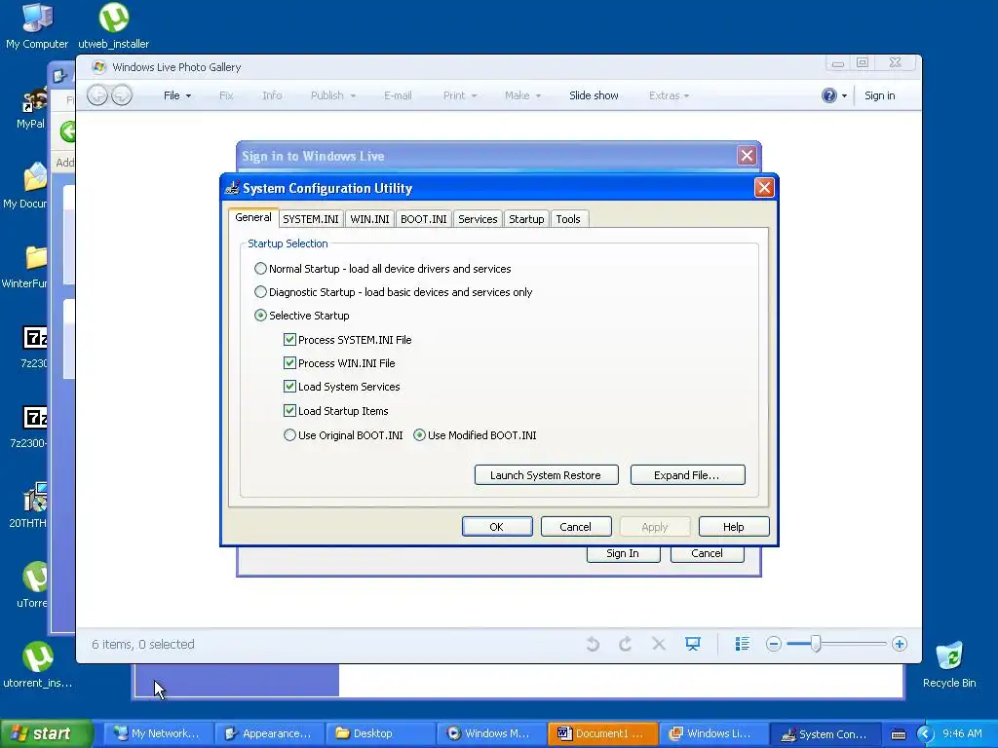Switch to the Startup tab
Viewport: 998px width, 748px height.
(x=526, y=219)
